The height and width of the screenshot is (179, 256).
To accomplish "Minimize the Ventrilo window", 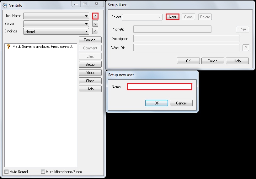I will click(76, 4).
